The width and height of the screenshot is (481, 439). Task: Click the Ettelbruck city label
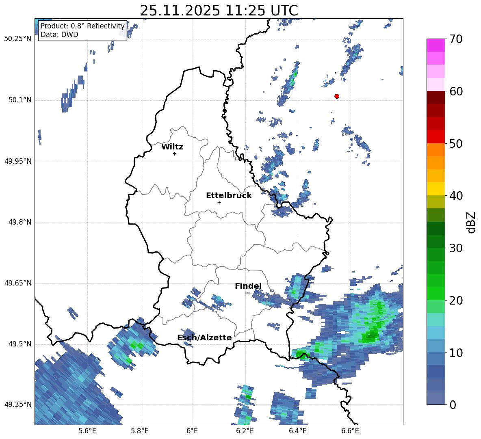click(x=229, y=196)
